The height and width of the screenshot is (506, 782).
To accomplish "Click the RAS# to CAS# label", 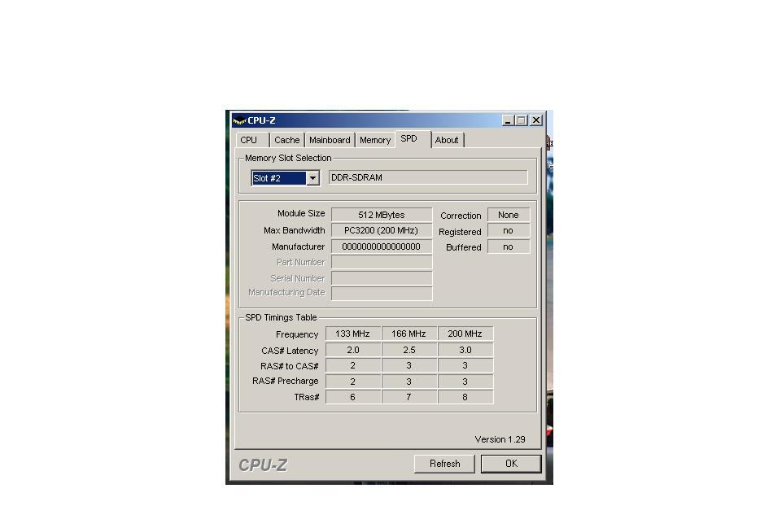I will click(x=289, y=366).
